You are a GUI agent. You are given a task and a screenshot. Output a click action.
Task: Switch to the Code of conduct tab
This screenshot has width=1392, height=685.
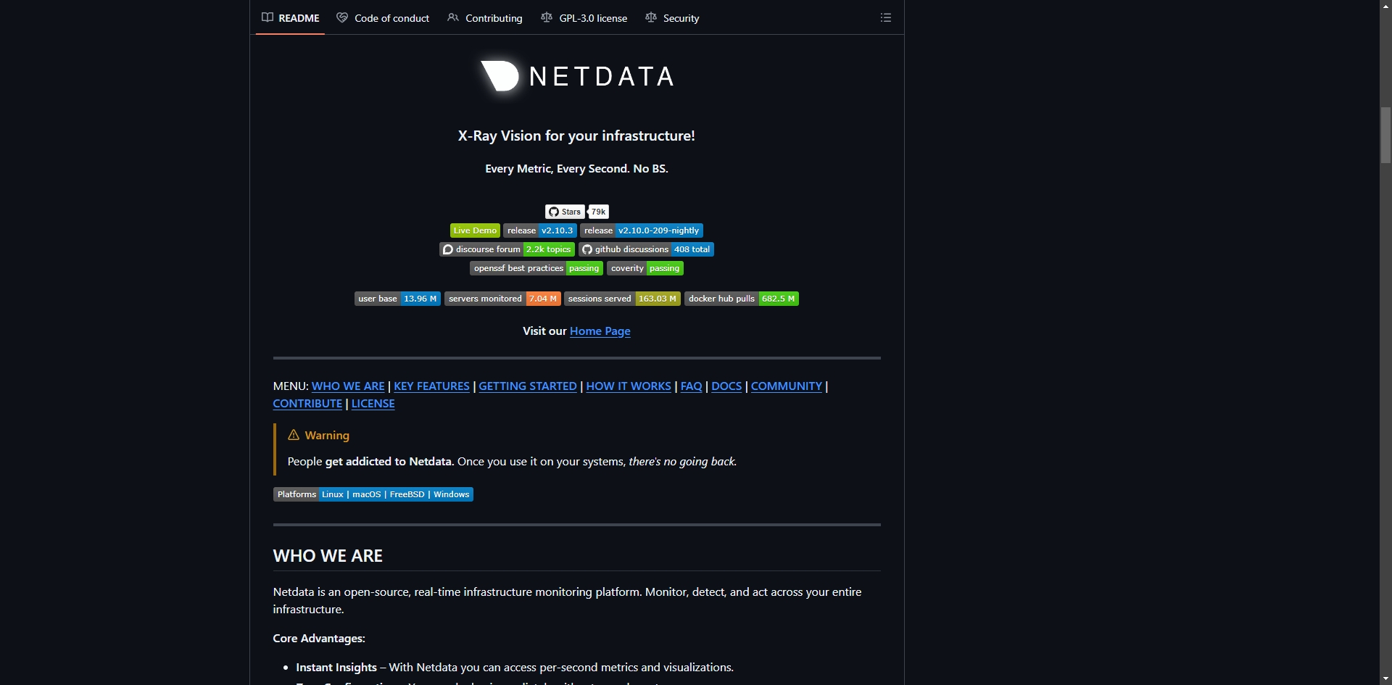(383, 17)
